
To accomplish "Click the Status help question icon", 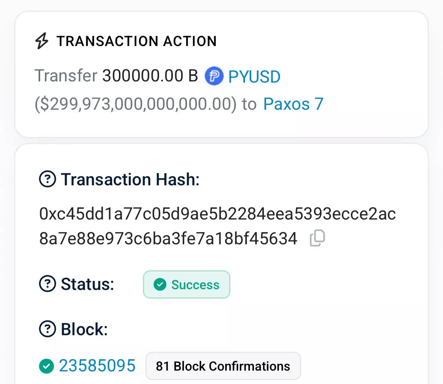I will tap(48, 284).
